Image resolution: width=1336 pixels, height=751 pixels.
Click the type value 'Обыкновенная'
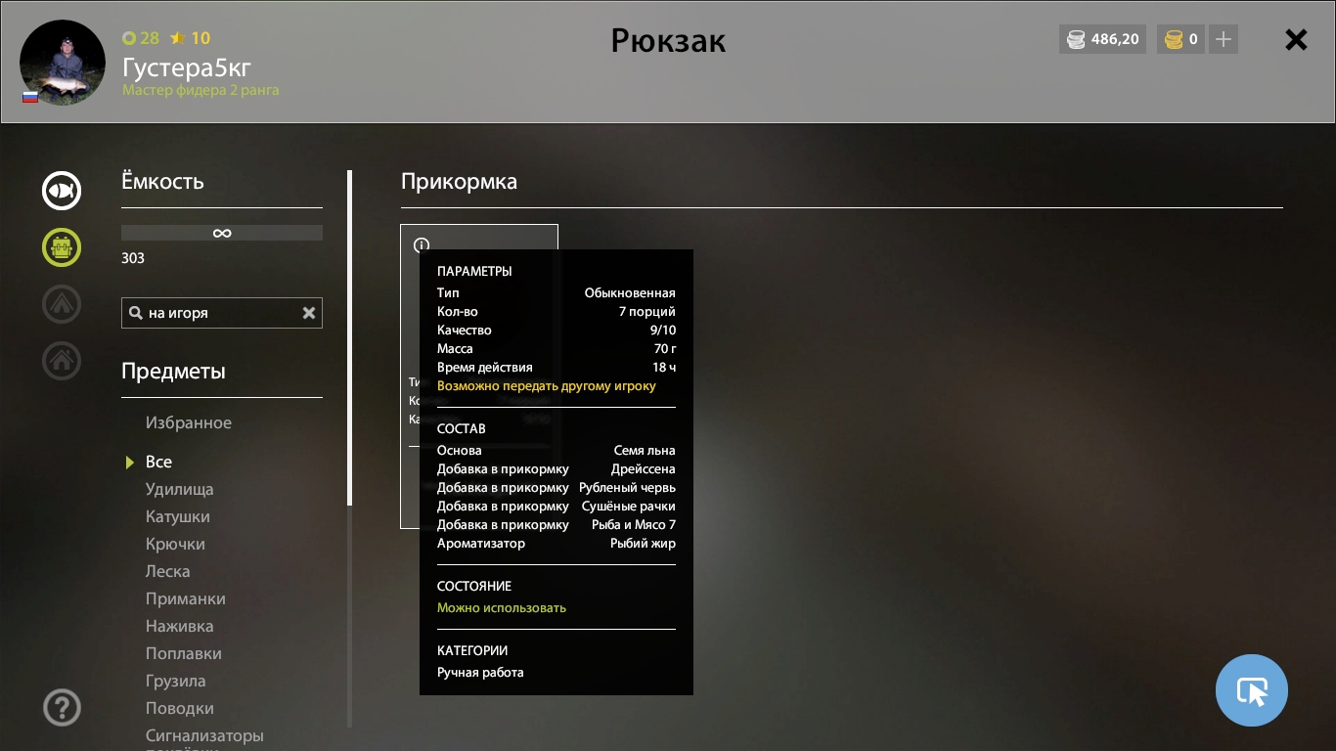pos(630,293)
